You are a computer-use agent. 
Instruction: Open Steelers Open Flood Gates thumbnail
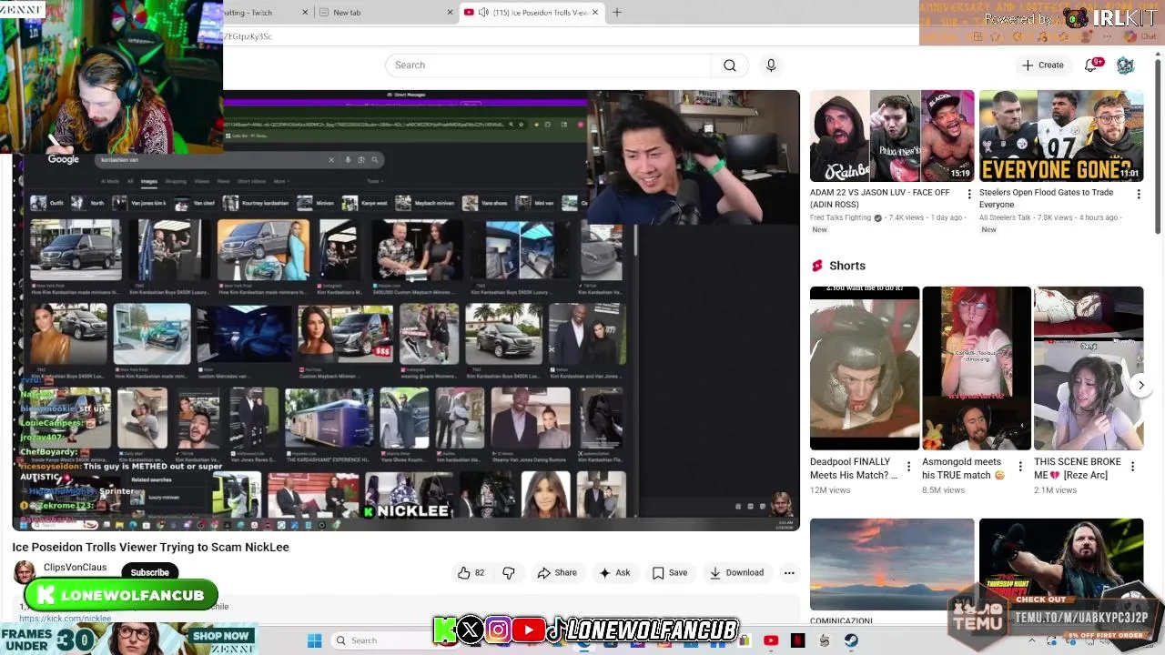point(1061,136)
